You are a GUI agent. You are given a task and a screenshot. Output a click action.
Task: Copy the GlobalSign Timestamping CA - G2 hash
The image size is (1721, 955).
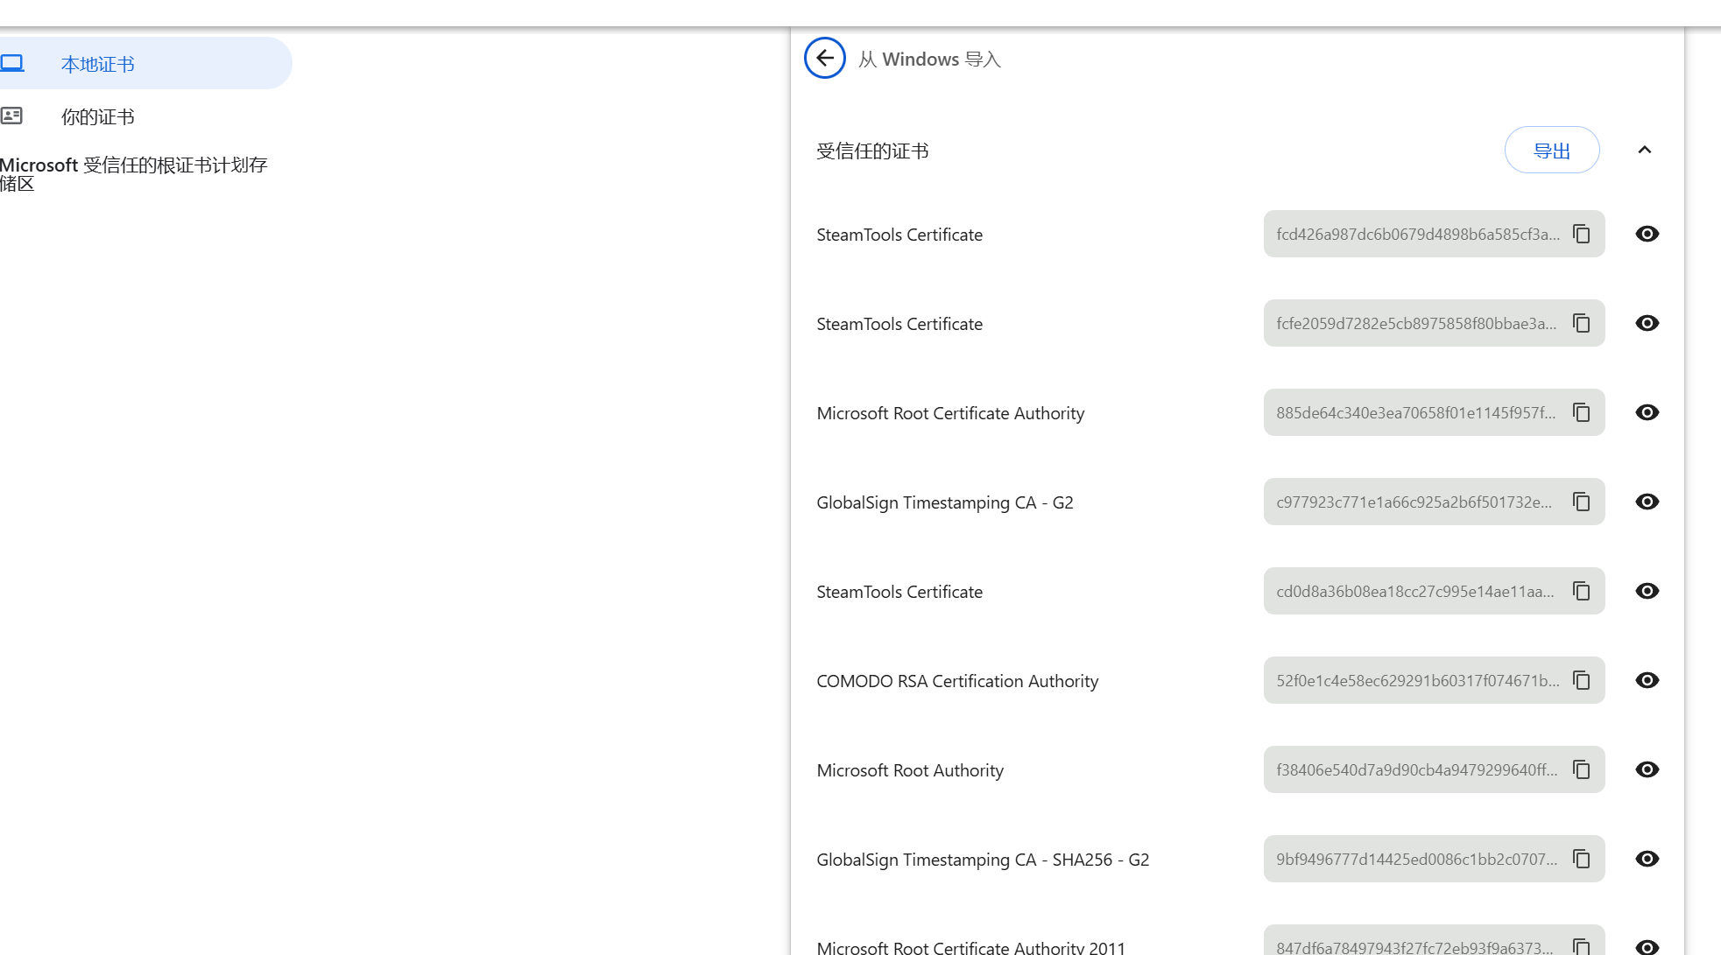(1581, 502)
